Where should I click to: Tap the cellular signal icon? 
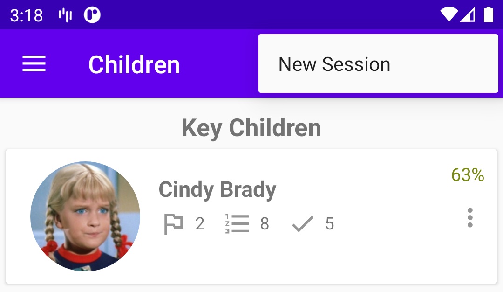coord(468,15)
